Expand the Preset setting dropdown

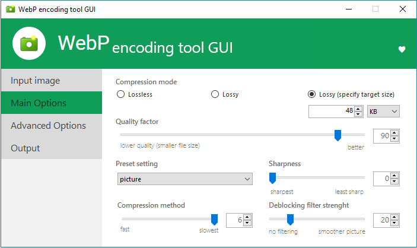pyautogui.click(x=184, y=179)
